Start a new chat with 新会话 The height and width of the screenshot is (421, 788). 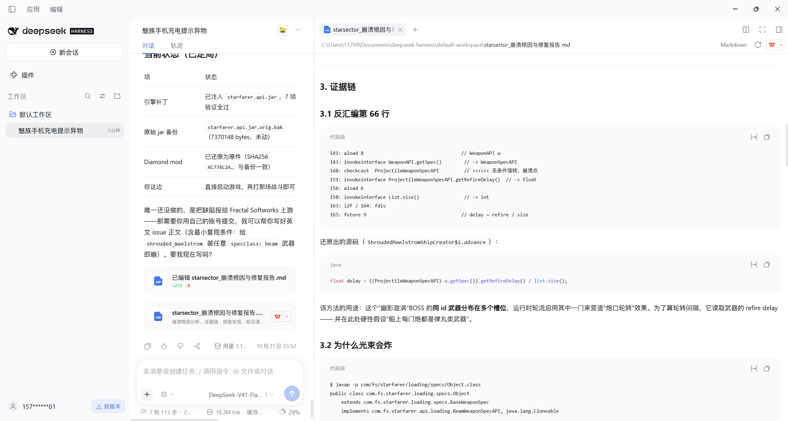click(64, 52)
